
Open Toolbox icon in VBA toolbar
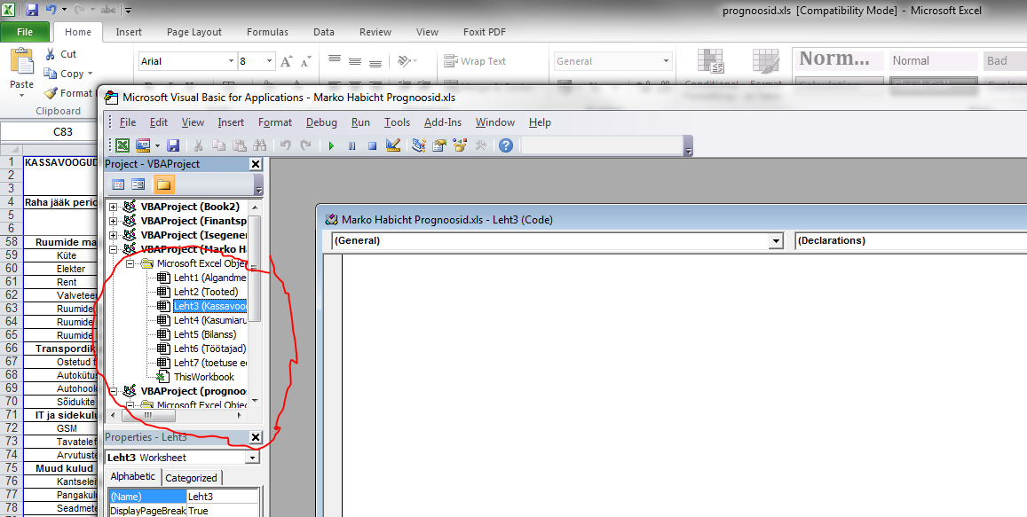coord(481,145)
